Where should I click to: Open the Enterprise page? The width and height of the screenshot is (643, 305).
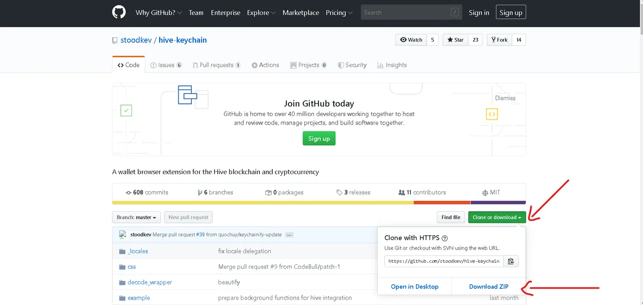(x=226, y=13)
